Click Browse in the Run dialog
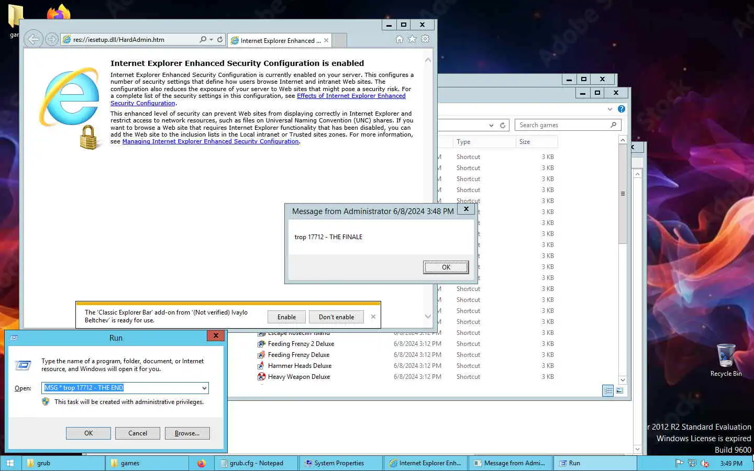The image size is (754, 471). (x=187, y=433)
